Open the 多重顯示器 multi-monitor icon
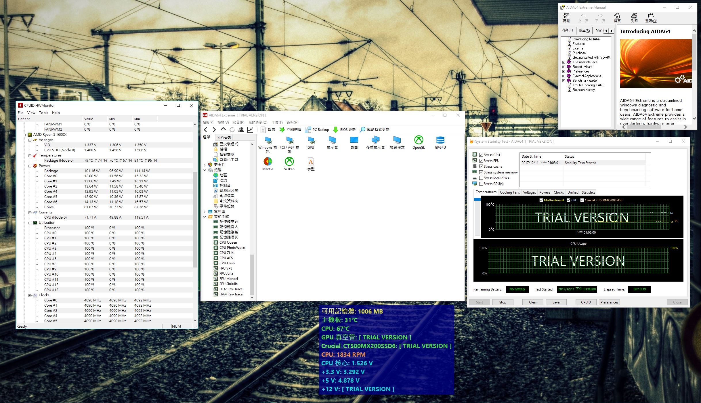701x403 pixels. (375, 143)
